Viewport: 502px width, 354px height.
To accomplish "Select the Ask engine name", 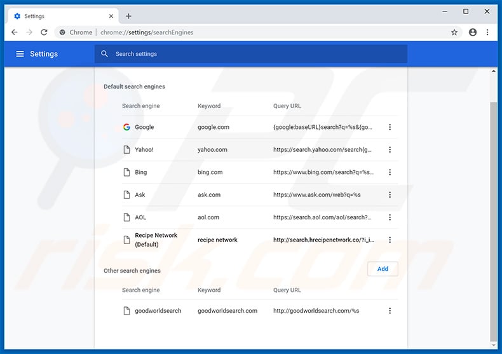I will (140, 194).
